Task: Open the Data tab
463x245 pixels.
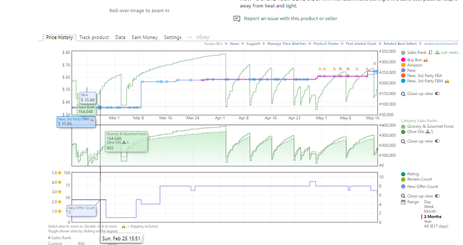Action: point(120,37)
